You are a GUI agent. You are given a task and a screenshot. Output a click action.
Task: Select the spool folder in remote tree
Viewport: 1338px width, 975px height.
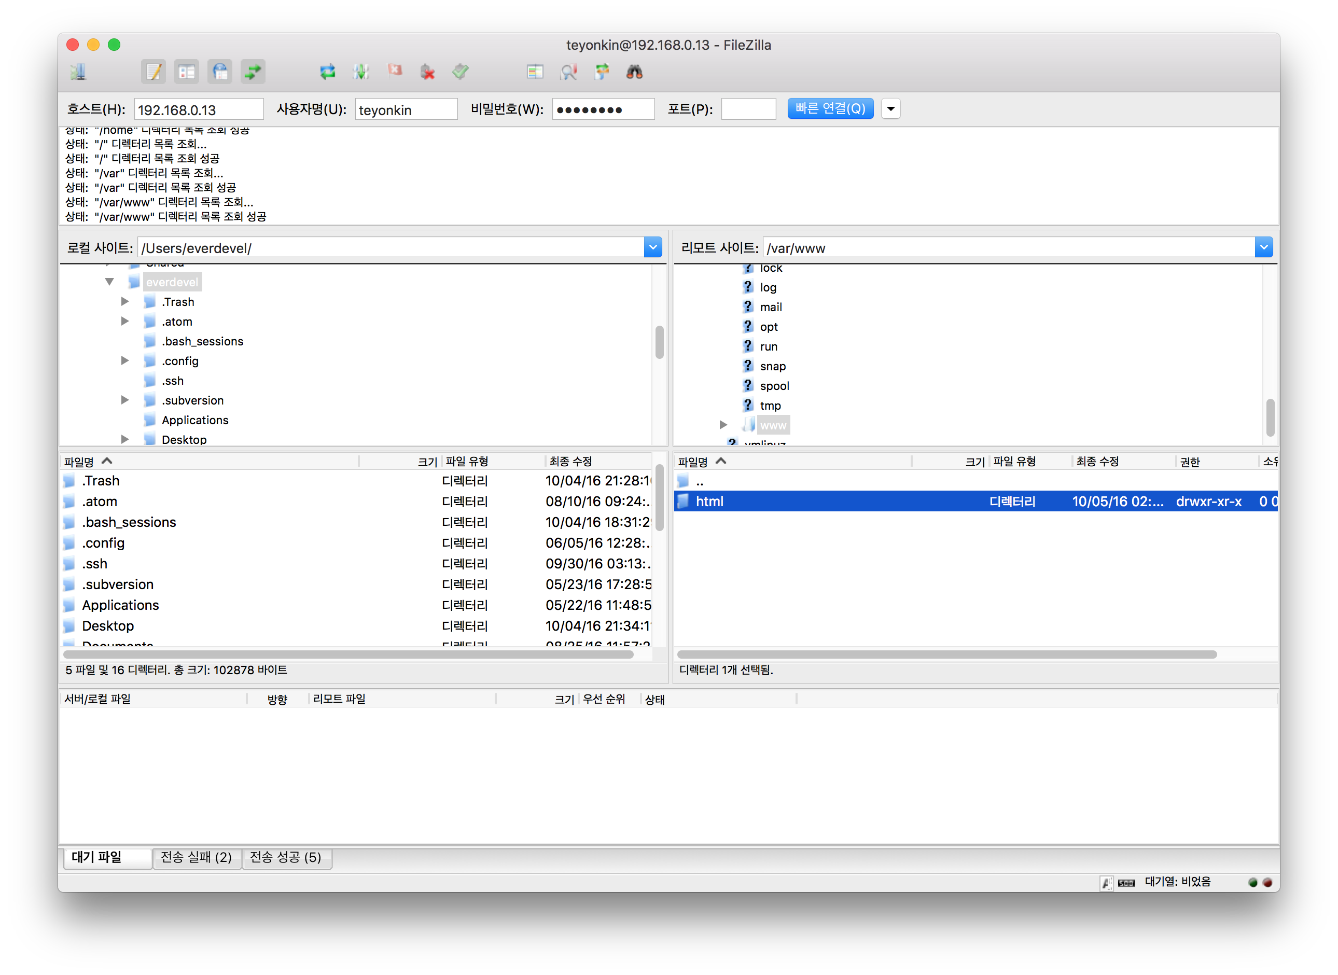coord(774,386)
